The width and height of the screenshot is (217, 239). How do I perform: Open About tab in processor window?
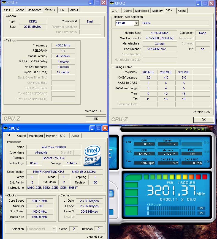click(x=75, y=136)
